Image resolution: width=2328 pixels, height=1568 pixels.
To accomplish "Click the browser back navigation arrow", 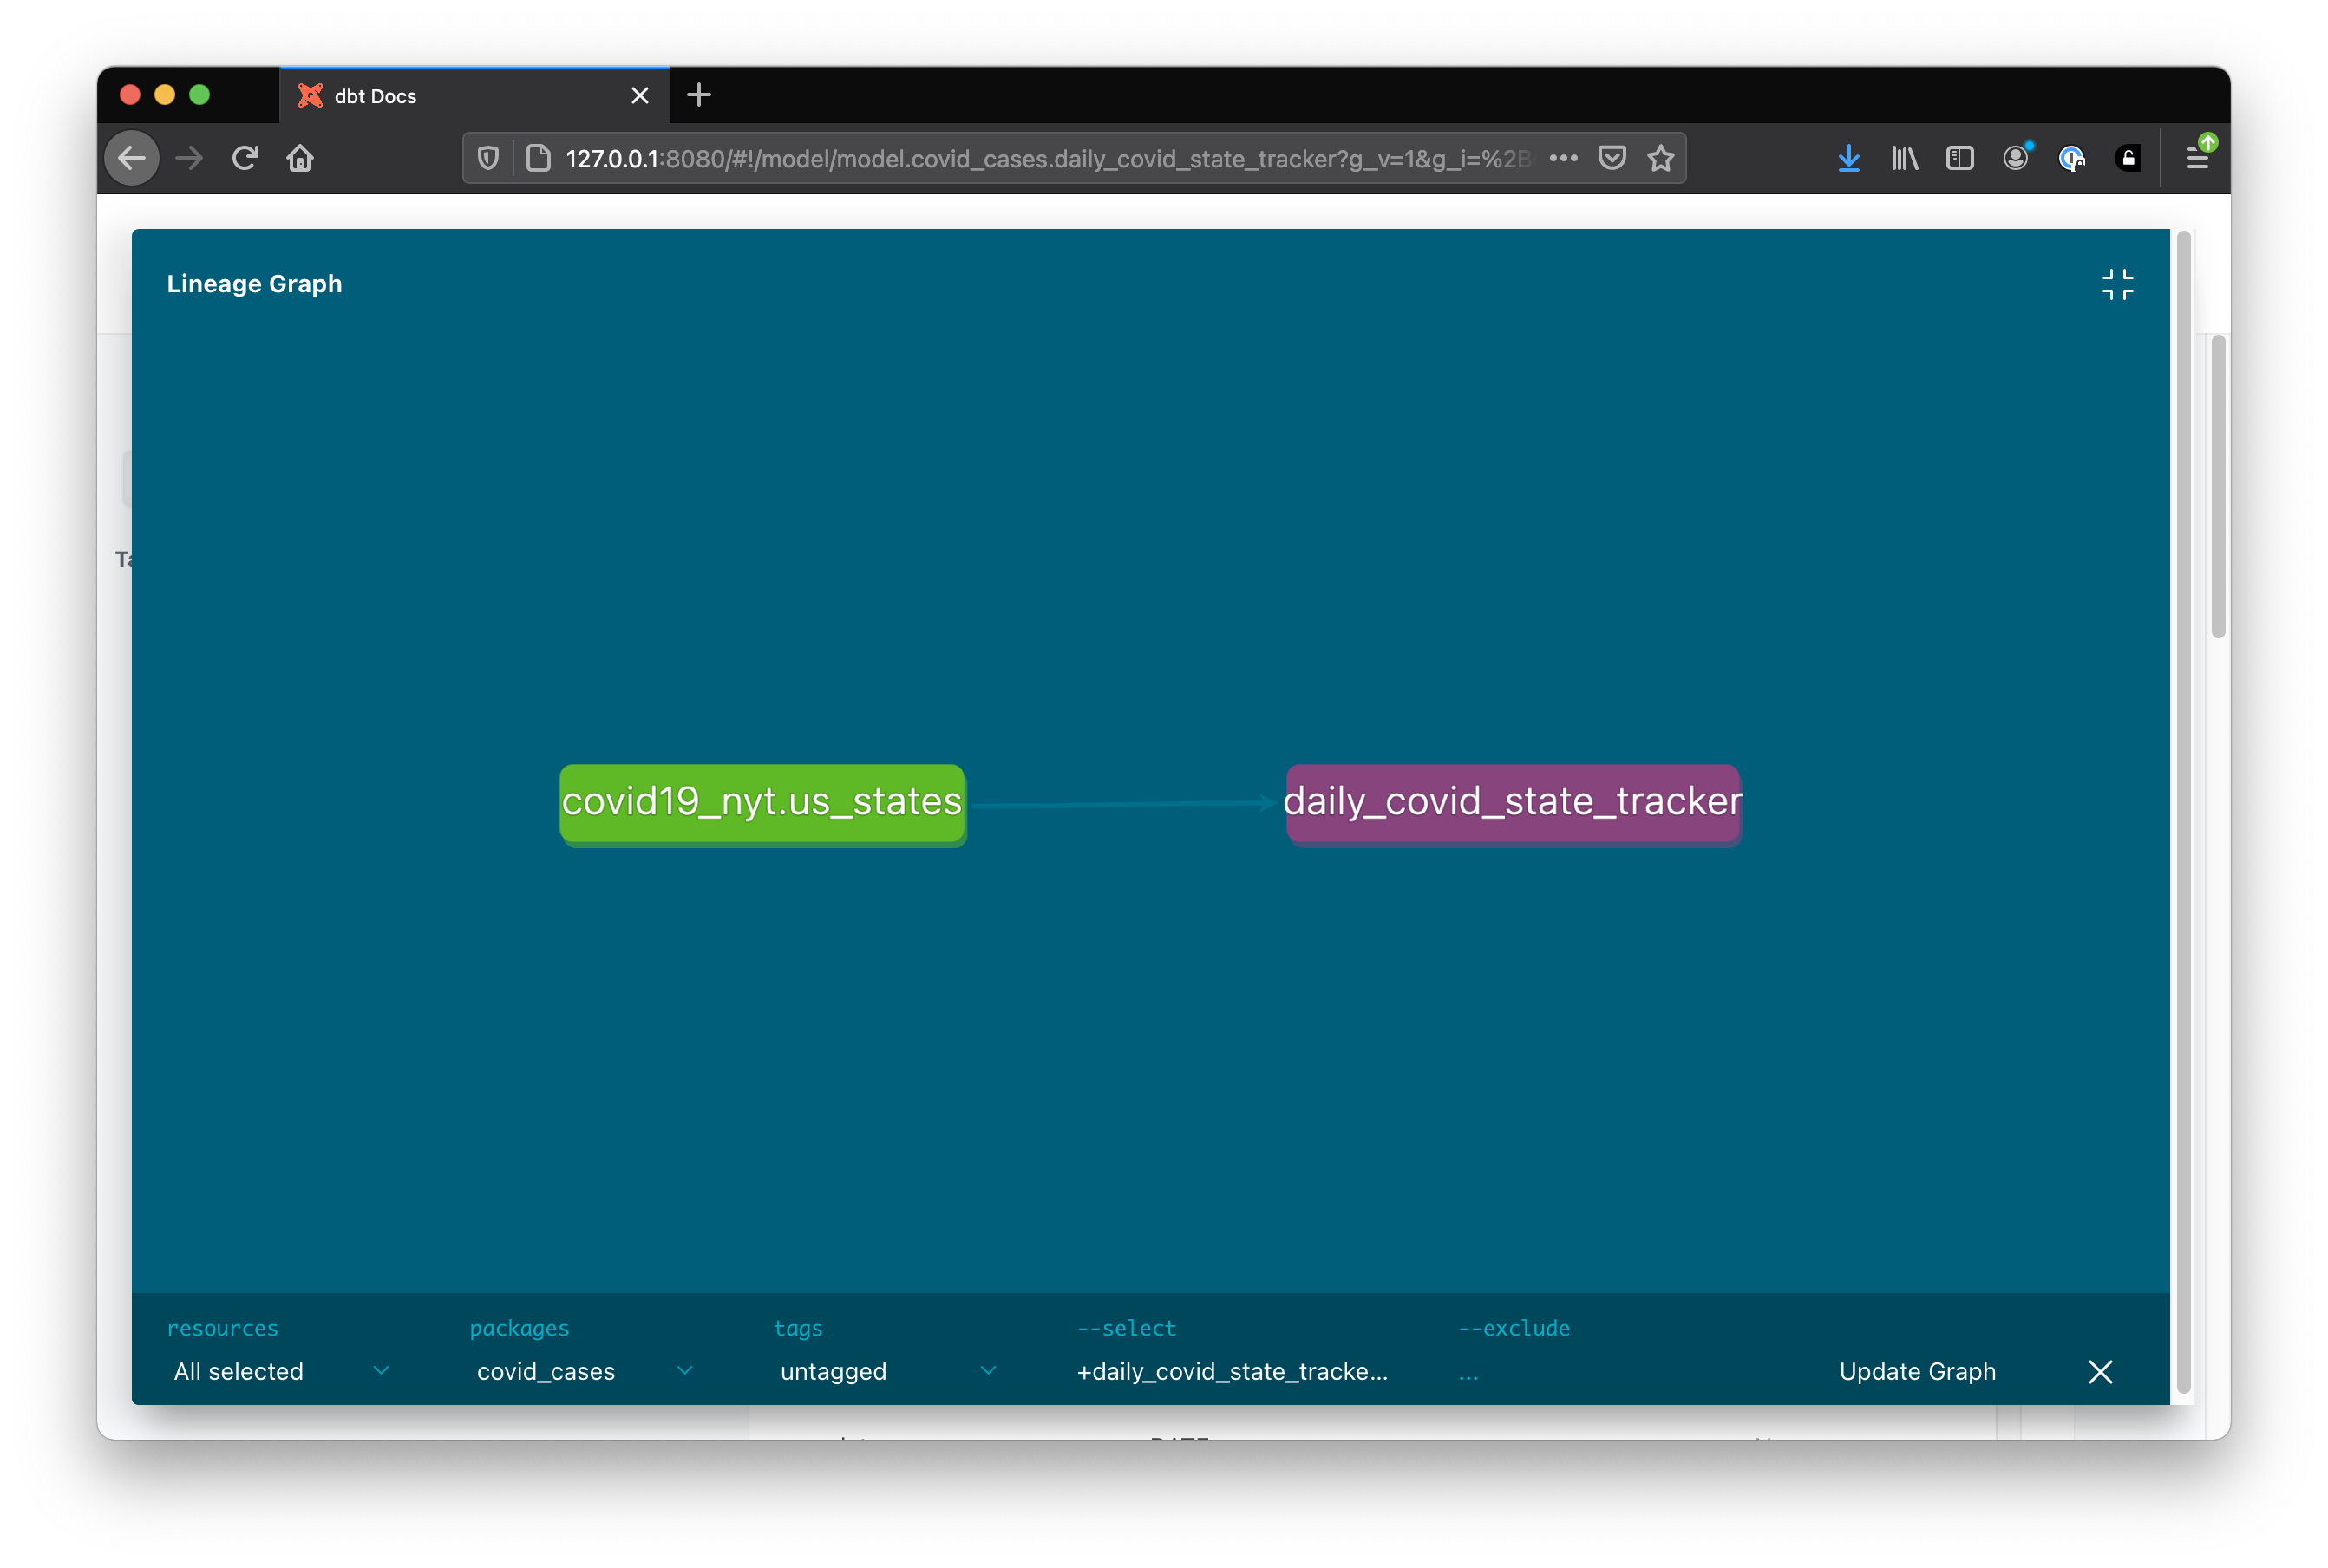I will pyautogui.click(x=136, y=160).
